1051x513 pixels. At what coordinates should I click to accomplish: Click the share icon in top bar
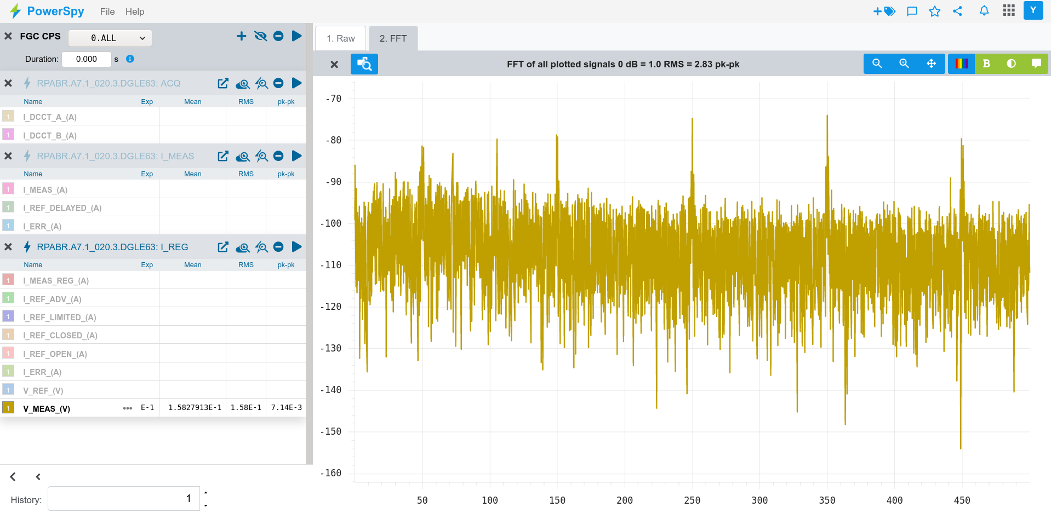[958, 11]
